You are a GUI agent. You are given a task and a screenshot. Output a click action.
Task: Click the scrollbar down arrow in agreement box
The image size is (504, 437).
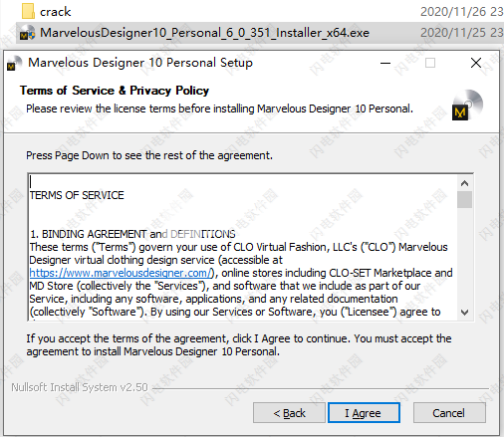pos(464,313)
